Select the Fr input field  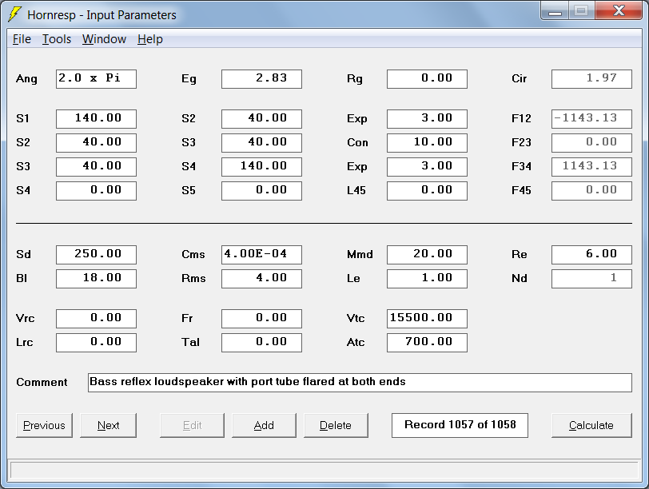pyautogui.click(x=261, y=319)
